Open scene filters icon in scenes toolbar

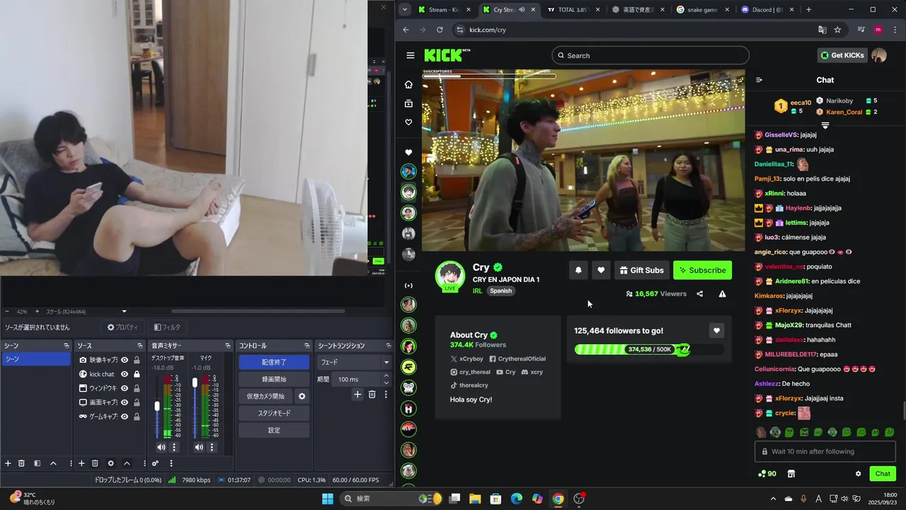coord(37,463)
